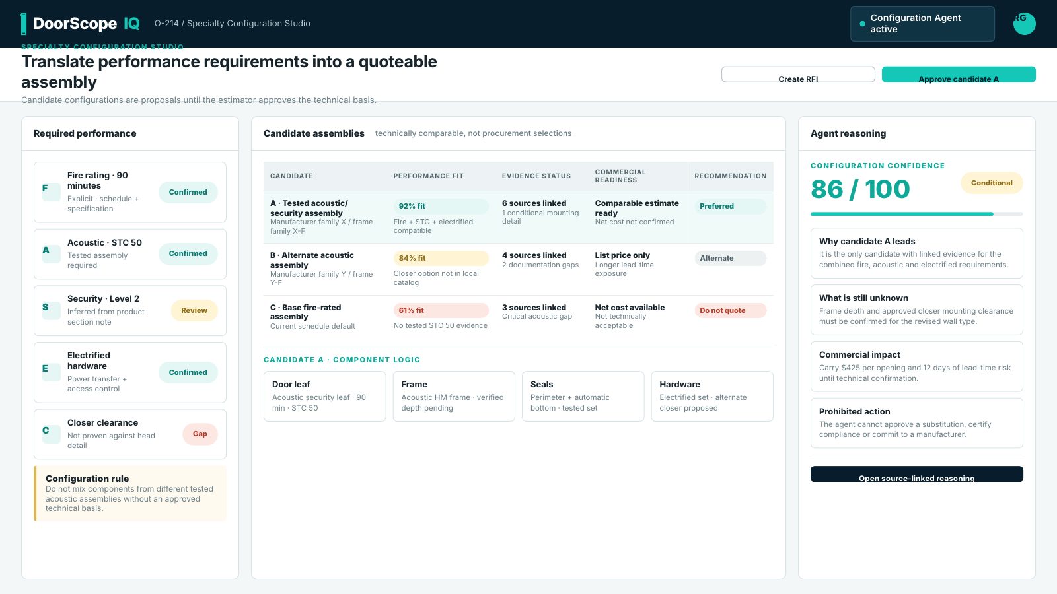Click the Preferred recommendation tag
Image resolution: width=1057 pixels, height=594 pixels.
pos(730,206)
